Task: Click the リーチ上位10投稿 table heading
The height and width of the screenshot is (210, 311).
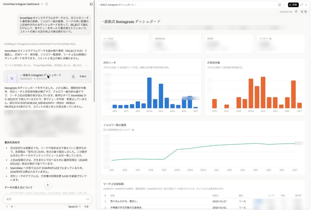Action: click(x=113, y=184)
